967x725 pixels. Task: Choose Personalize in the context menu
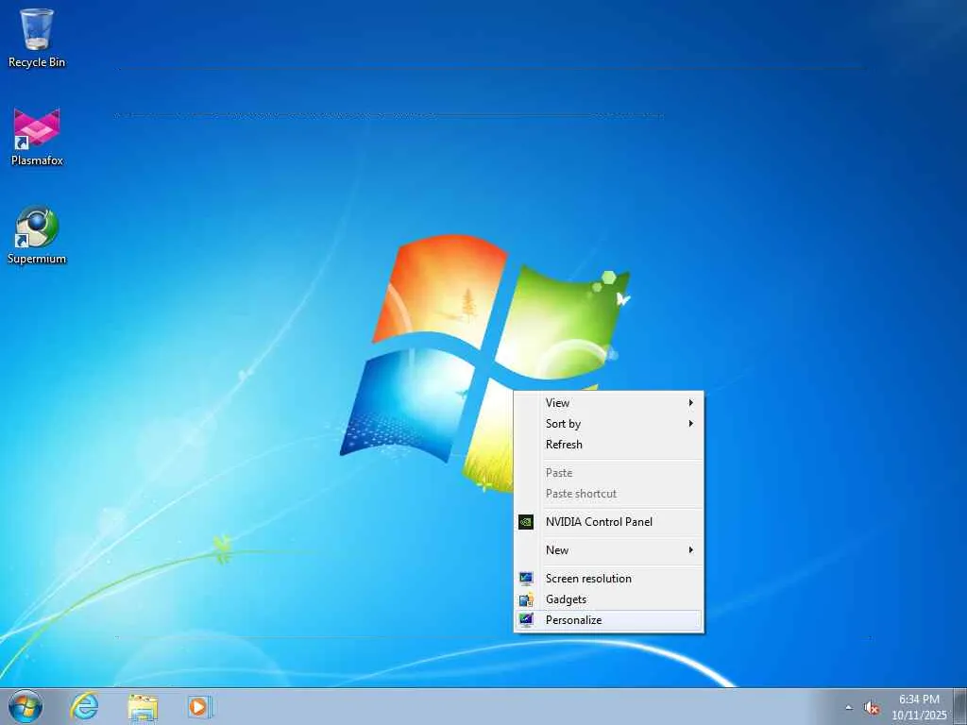[609, 620]
